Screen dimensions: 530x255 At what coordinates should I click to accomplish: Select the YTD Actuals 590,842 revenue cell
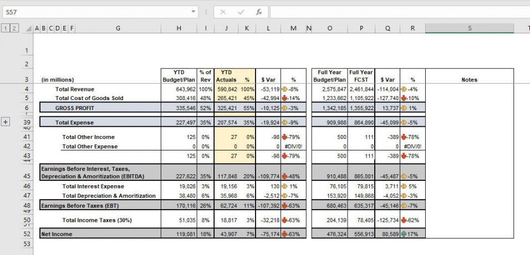coord(226,89)
